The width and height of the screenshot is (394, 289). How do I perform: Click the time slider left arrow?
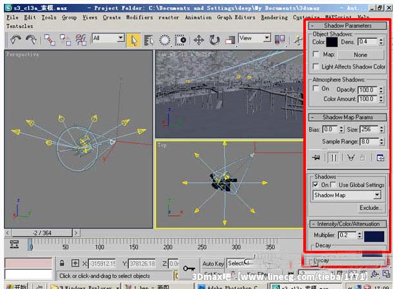[8, 233]
